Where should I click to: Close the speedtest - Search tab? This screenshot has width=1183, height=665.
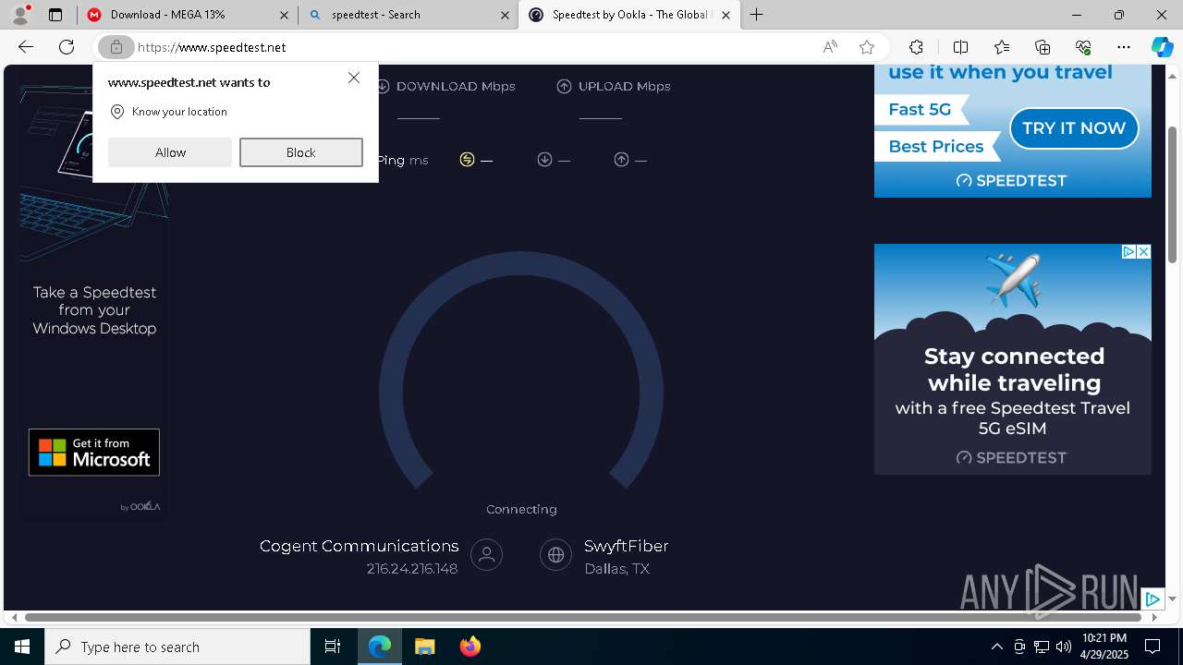[505, 15]
